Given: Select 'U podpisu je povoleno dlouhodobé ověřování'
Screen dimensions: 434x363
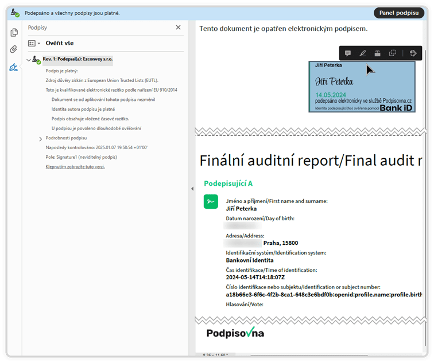Looking at the screenshot, I should (96, 128).
